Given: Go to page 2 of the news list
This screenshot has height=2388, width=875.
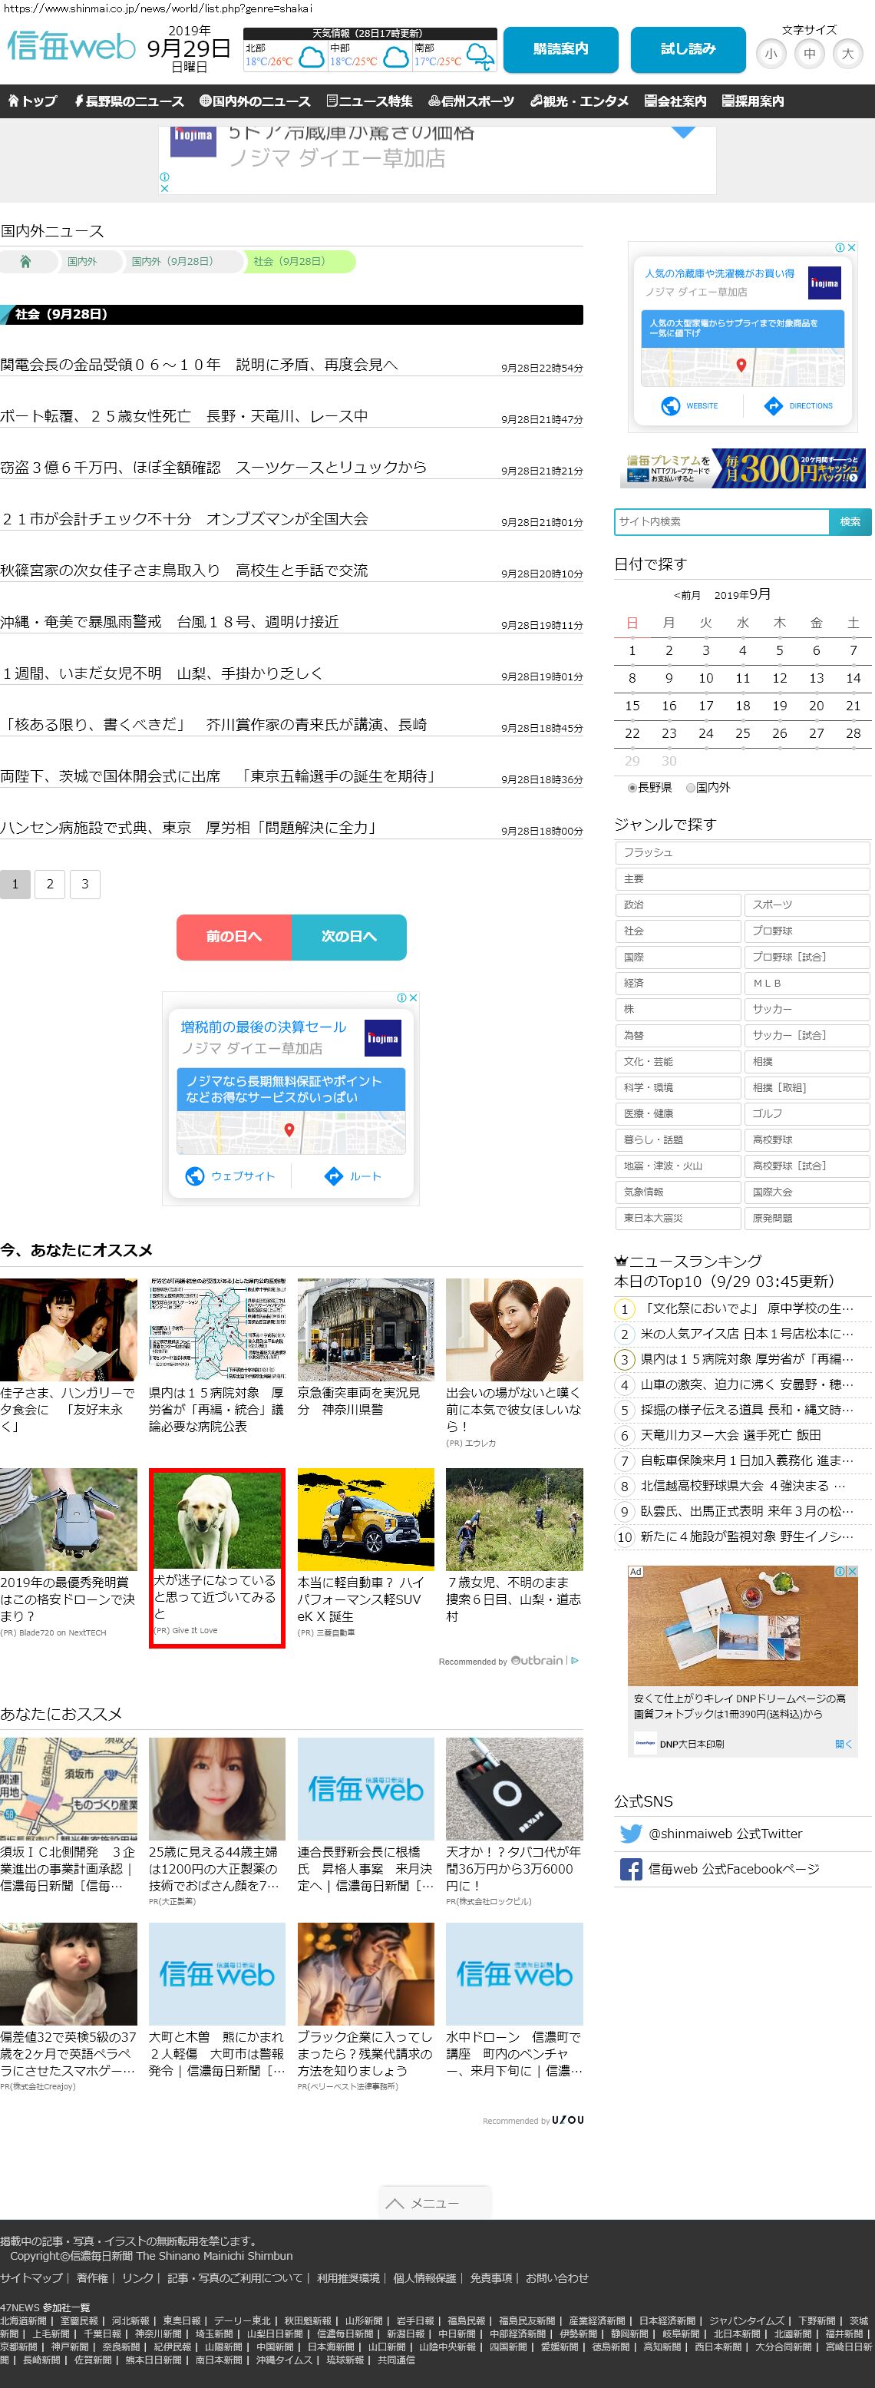Looking at the screenshot, I should click(x=50, y=885).
